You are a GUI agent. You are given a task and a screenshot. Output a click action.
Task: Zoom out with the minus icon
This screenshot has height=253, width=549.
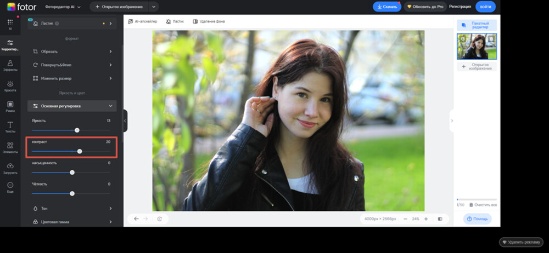coord(405,219)
